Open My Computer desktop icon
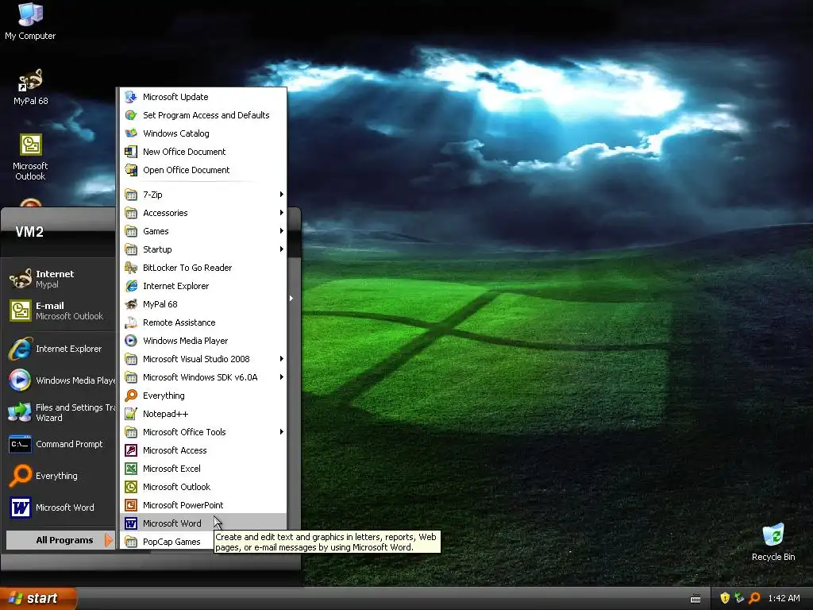 click(30, 21)
